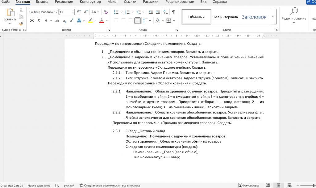This screenshot has height=188, width=316.
Task: Switch to Рецензирование tab
Action: pyautogui.click(x=180, y=2)
